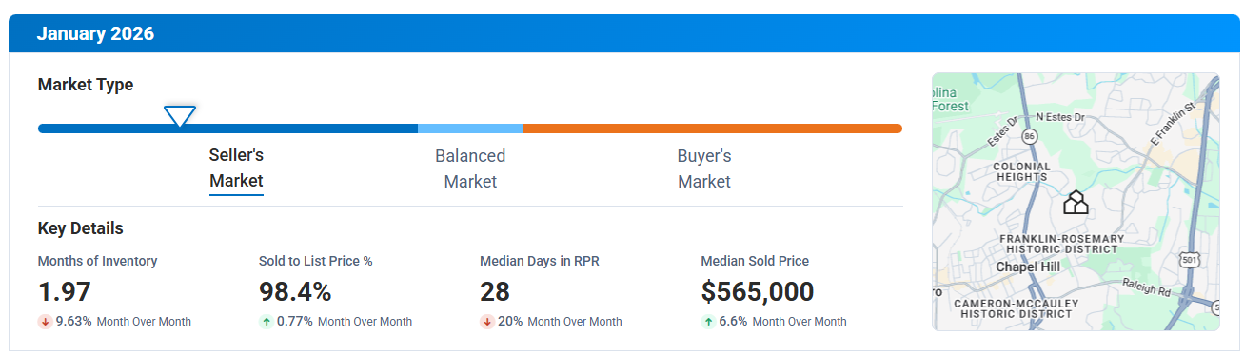1244x356 pixels.
Task: Click the Months of Inventory label
Action: coord(98,261)
